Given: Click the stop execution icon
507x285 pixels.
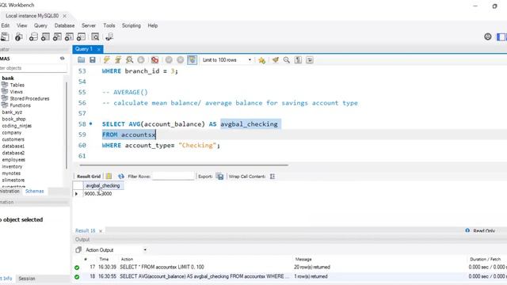Looking at the screenshot, I should 141,60.
